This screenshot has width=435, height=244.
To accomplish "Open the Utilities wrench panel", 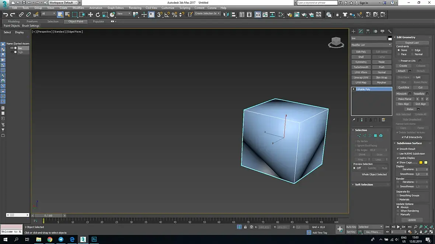I will (389, 31).
